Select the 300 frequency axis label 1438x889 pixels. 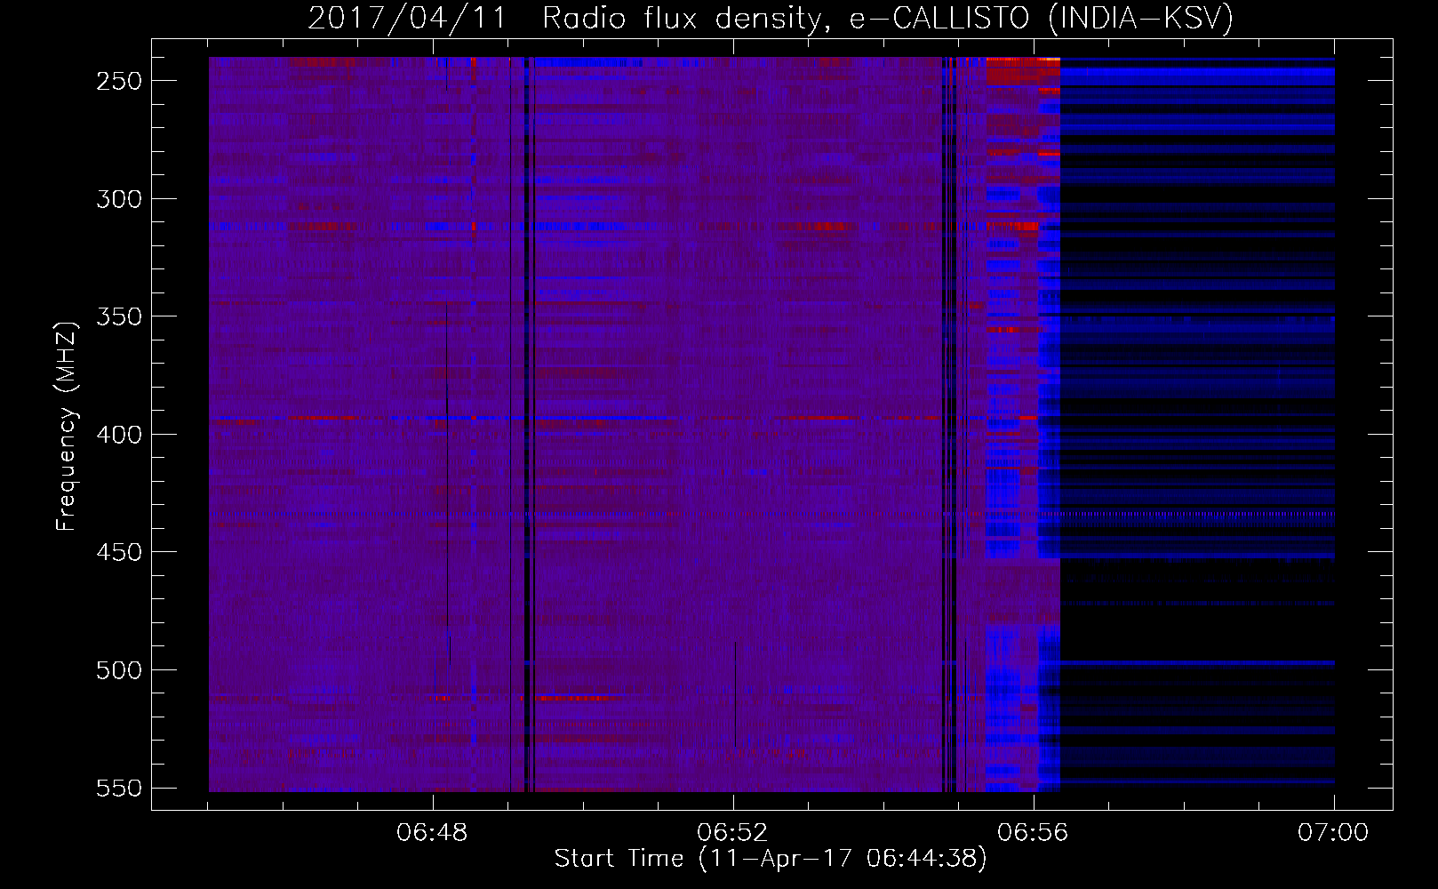119,199
